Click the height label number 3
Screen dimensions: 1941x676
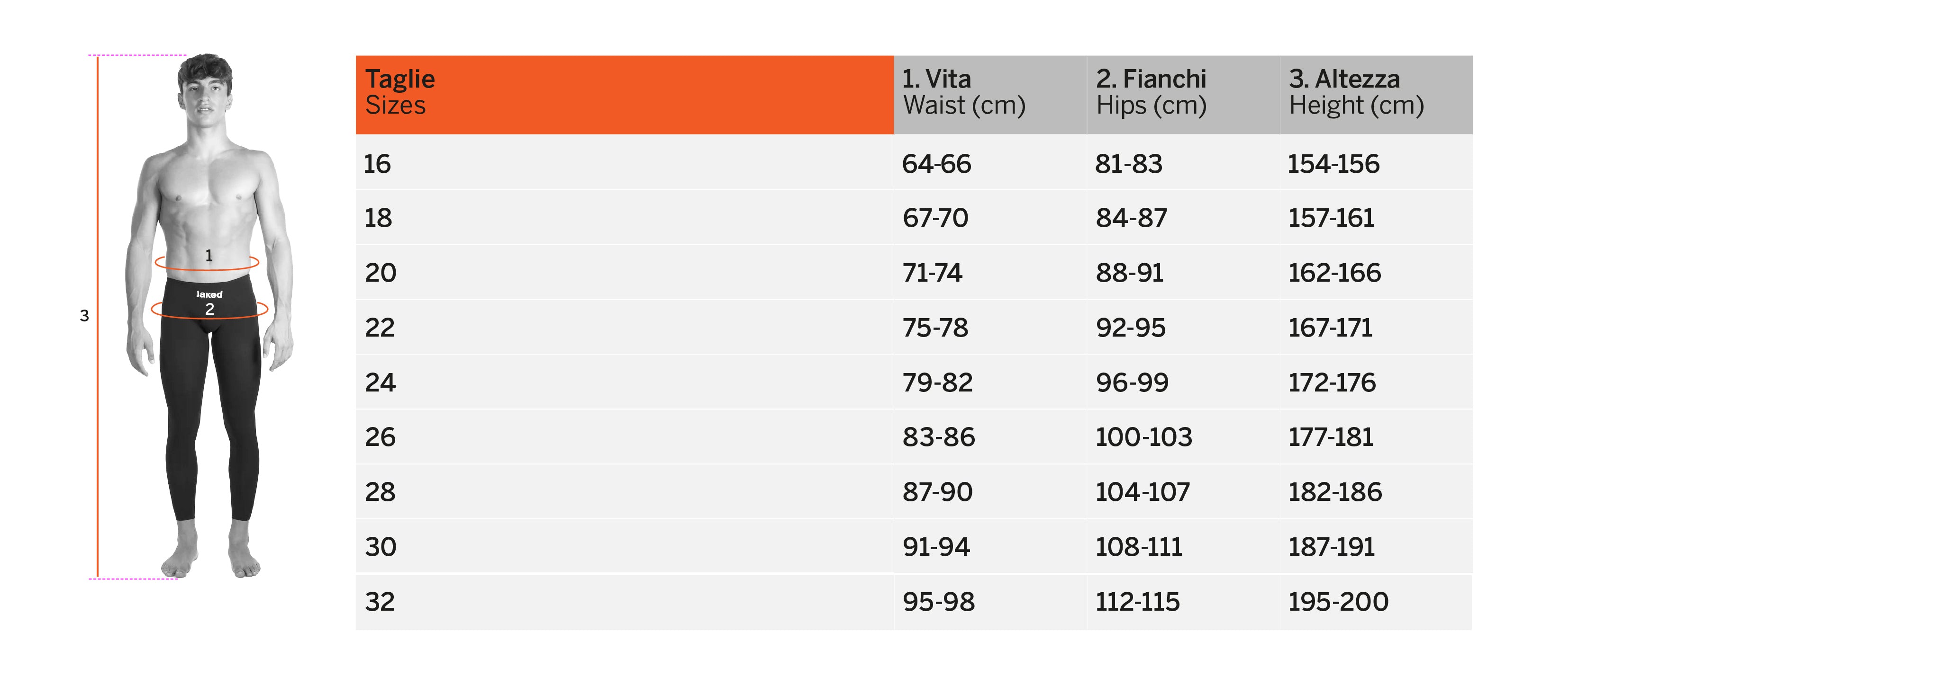click(x=84, y=316)
